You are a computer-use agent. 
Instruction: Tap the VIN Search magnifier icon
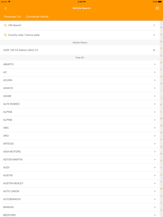[x=5, y=25]
